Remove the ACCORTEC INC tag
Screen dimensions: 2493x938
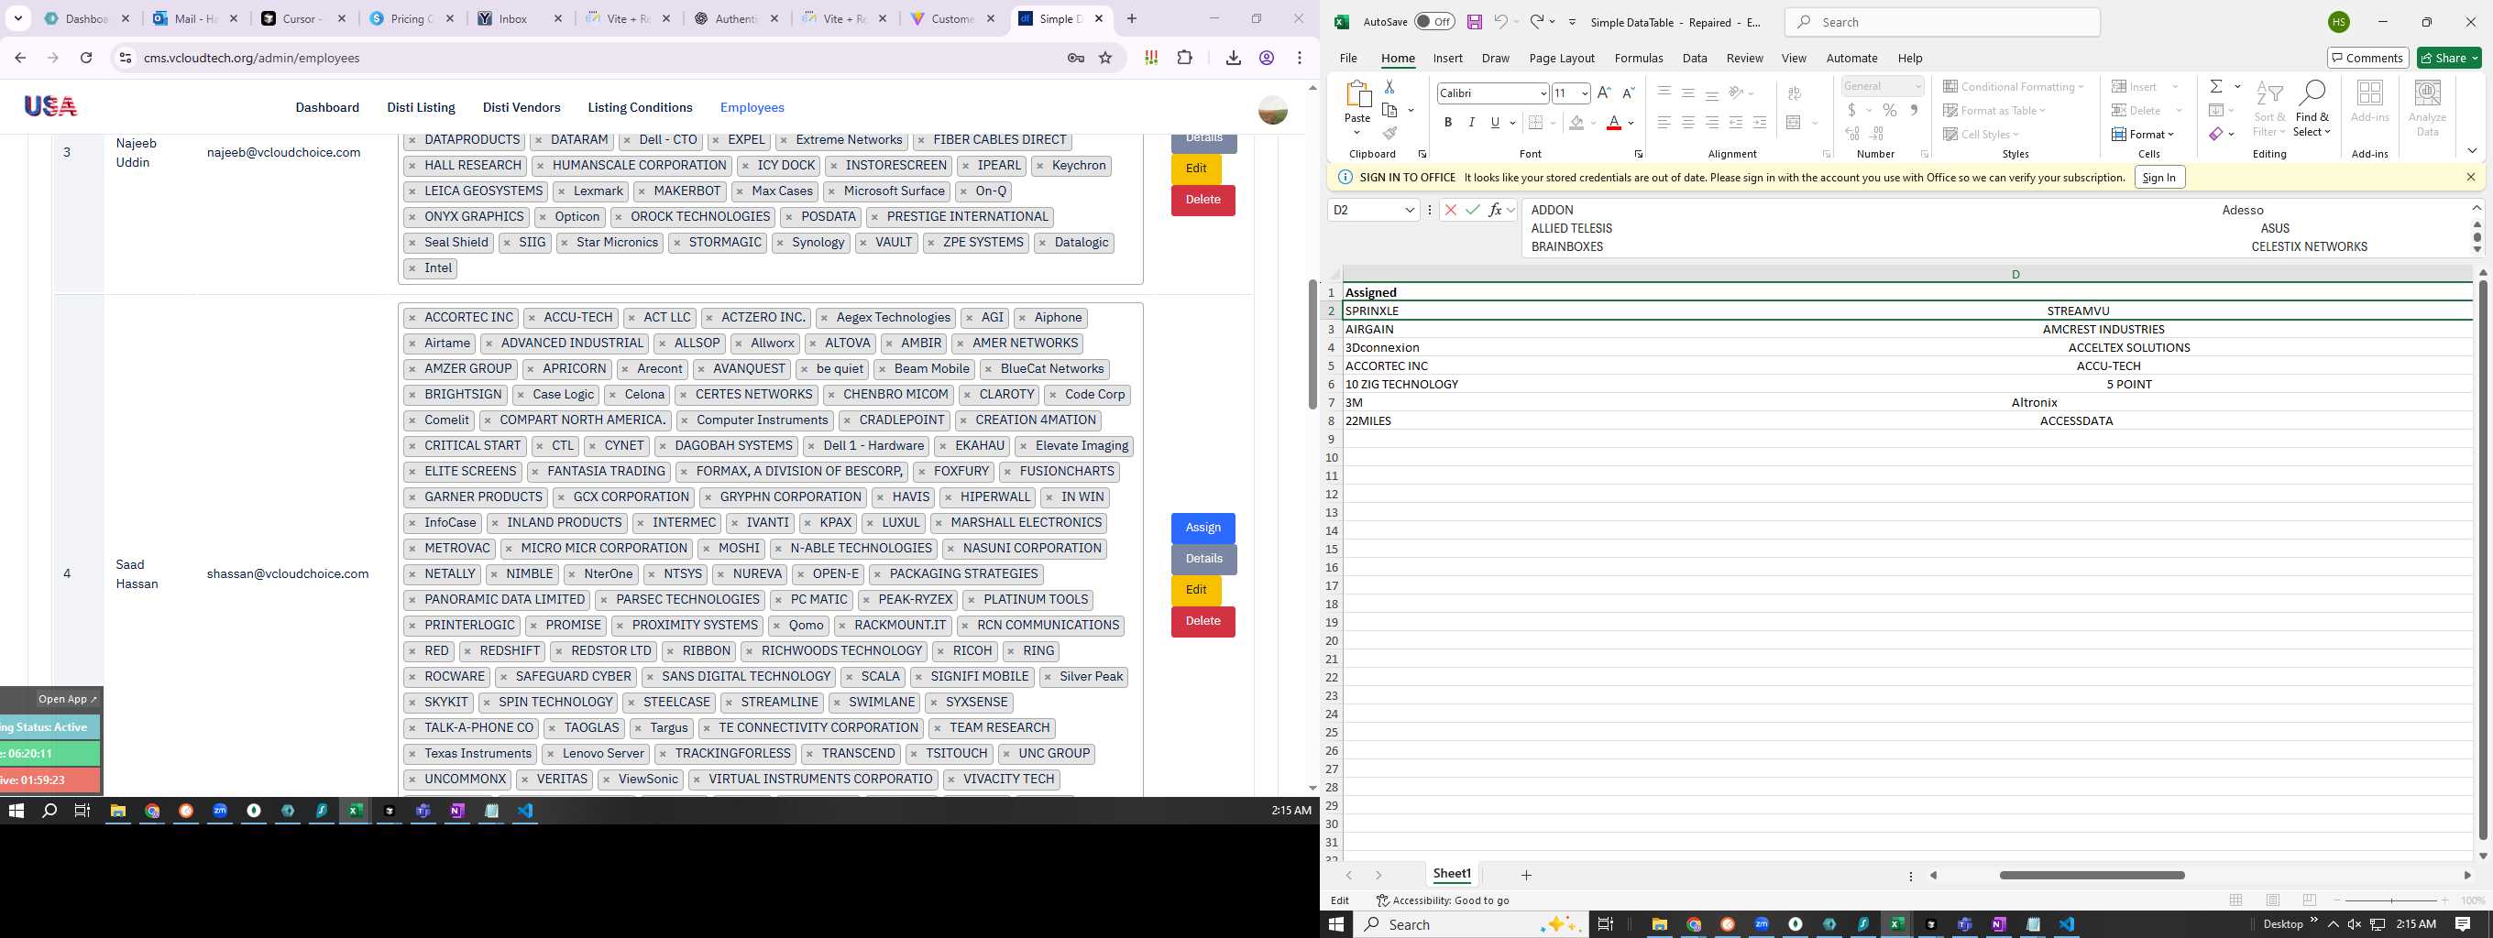tap(412, 318)
